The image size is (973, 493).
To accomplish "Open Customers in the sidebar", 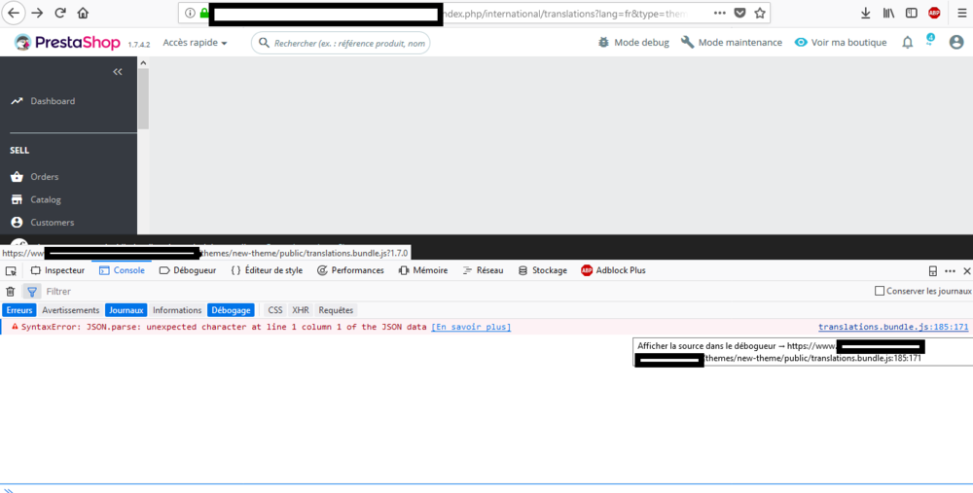I will (x=42, y=222).
